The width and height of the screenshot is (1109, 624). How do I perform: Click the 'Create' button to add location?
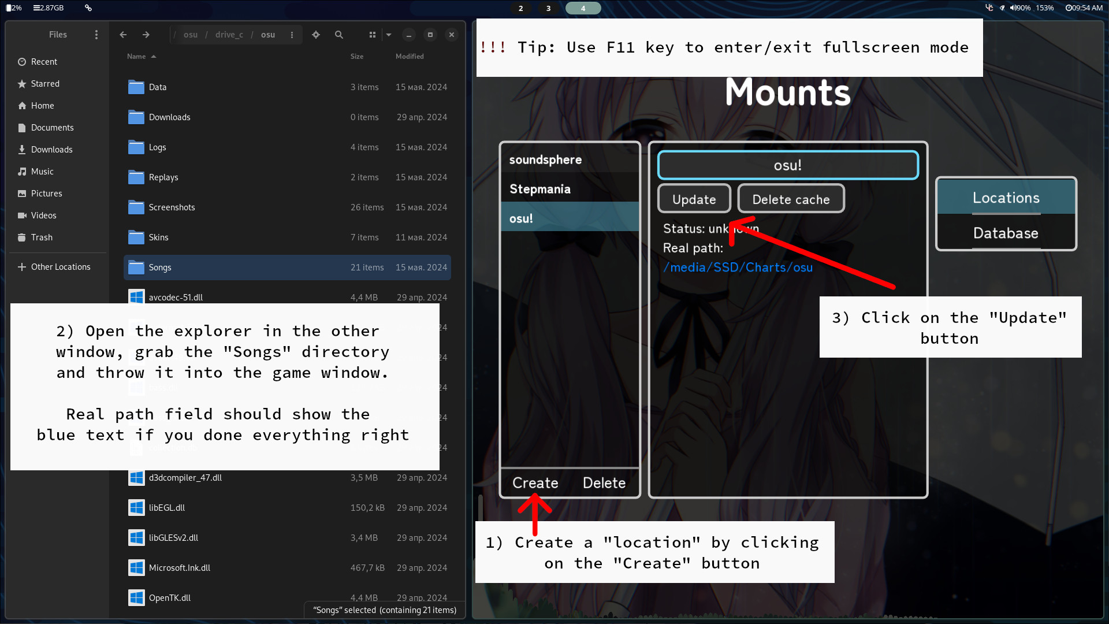click(x=535, y=482)
